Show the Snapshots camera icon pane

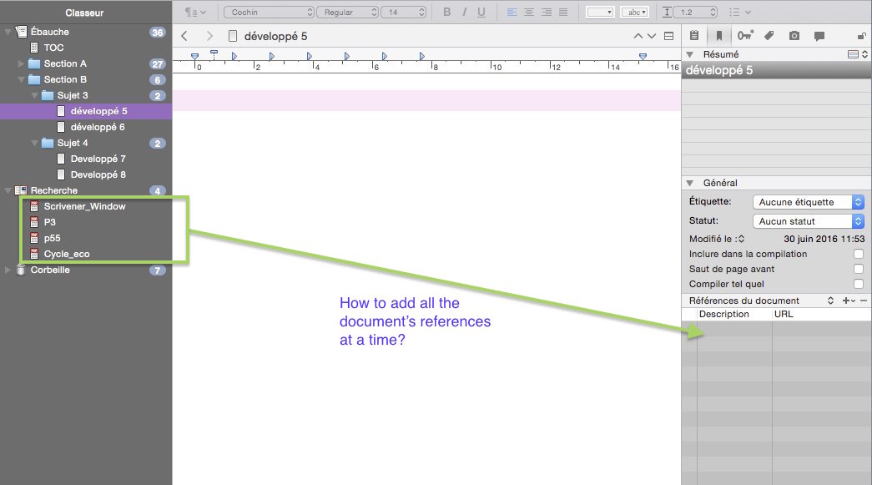click(x=794, y=36)
